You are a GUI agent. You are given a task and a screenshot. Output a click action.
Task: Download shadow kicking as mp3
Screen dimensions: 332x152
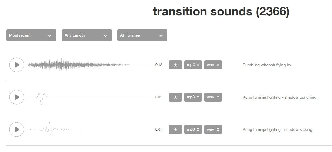(193, 129)
